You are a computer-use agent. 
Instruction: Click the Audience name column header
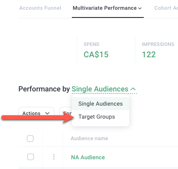89,139
